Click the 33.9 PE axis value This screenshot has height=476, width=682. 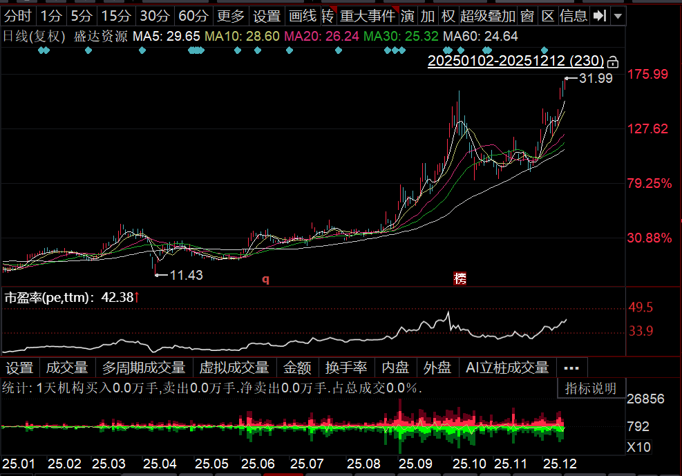[641, 331]
